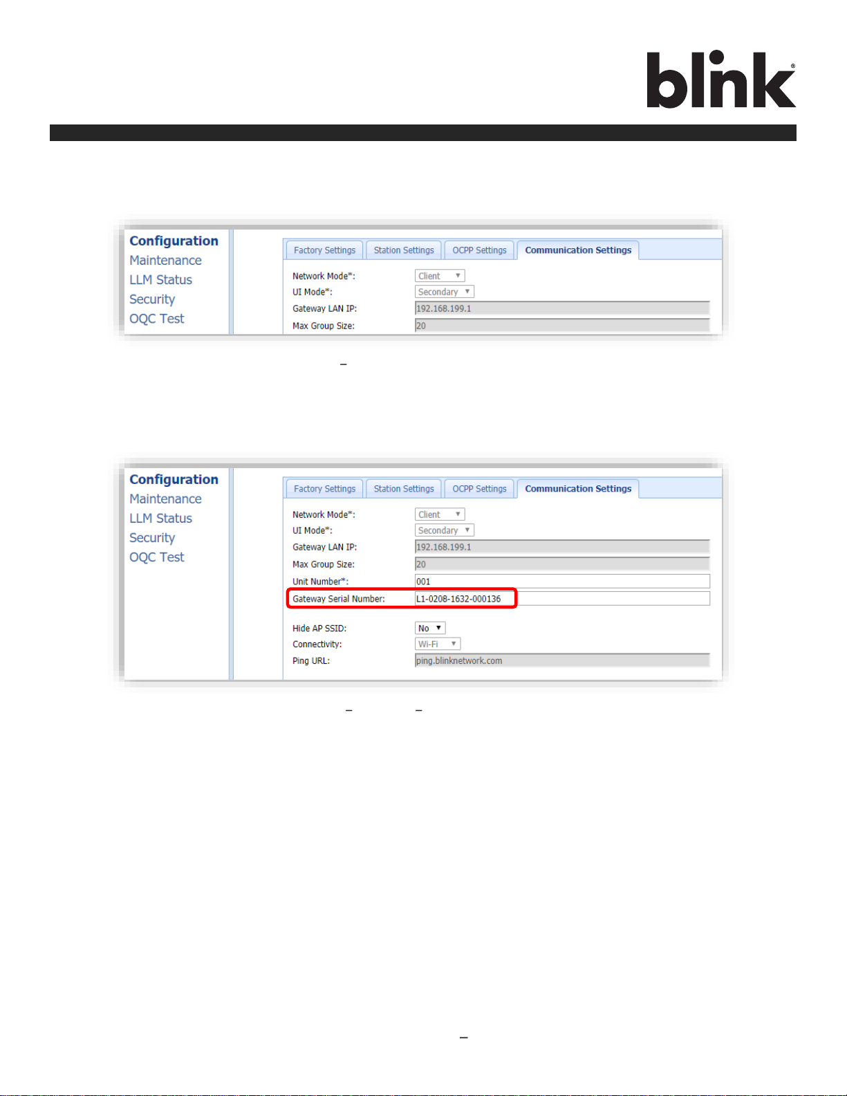Open the Hide AP SSID dropdown
The image size is (847, 1096).
(430, 628)
